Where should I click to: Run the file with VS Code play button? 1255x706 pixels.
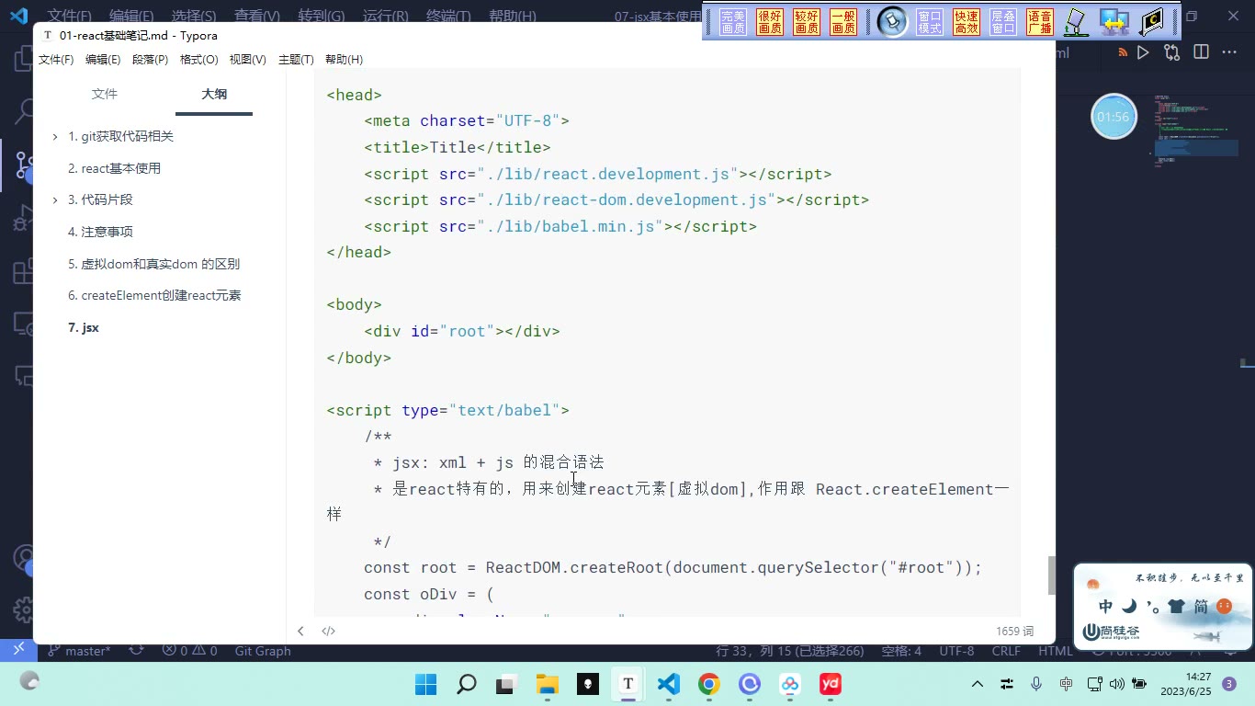pyautogui.click(x=1143, y=52)
